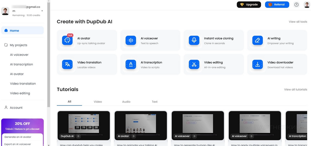Open the top-right profile avatar
This screenshot has width=311, height=146.
[x=307, y=4]
